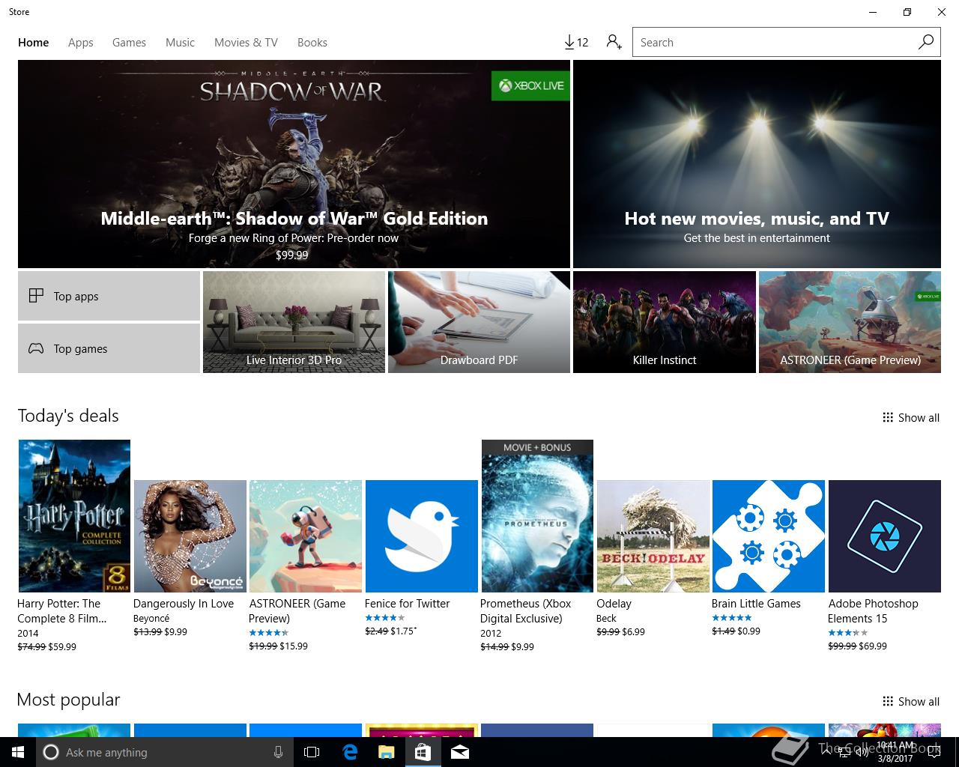Open Harry Potter Complete 8 Film cover
959x767 pixels.
[74, 516]
